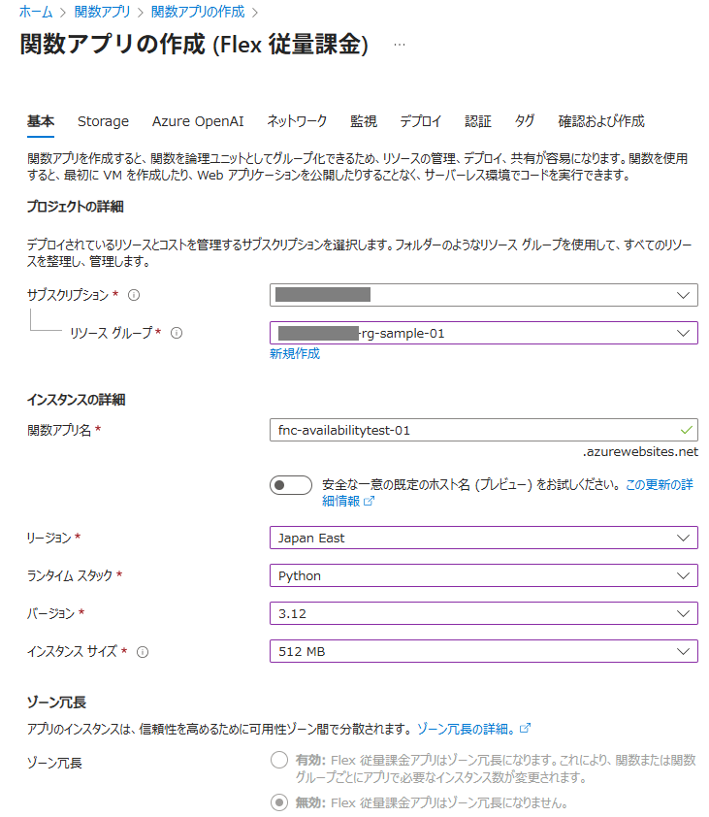Viewport: 709px width, 817px height.
Task: Click the green checkmark in function app name
Action: pyautogui.click(x=687, y=431)
